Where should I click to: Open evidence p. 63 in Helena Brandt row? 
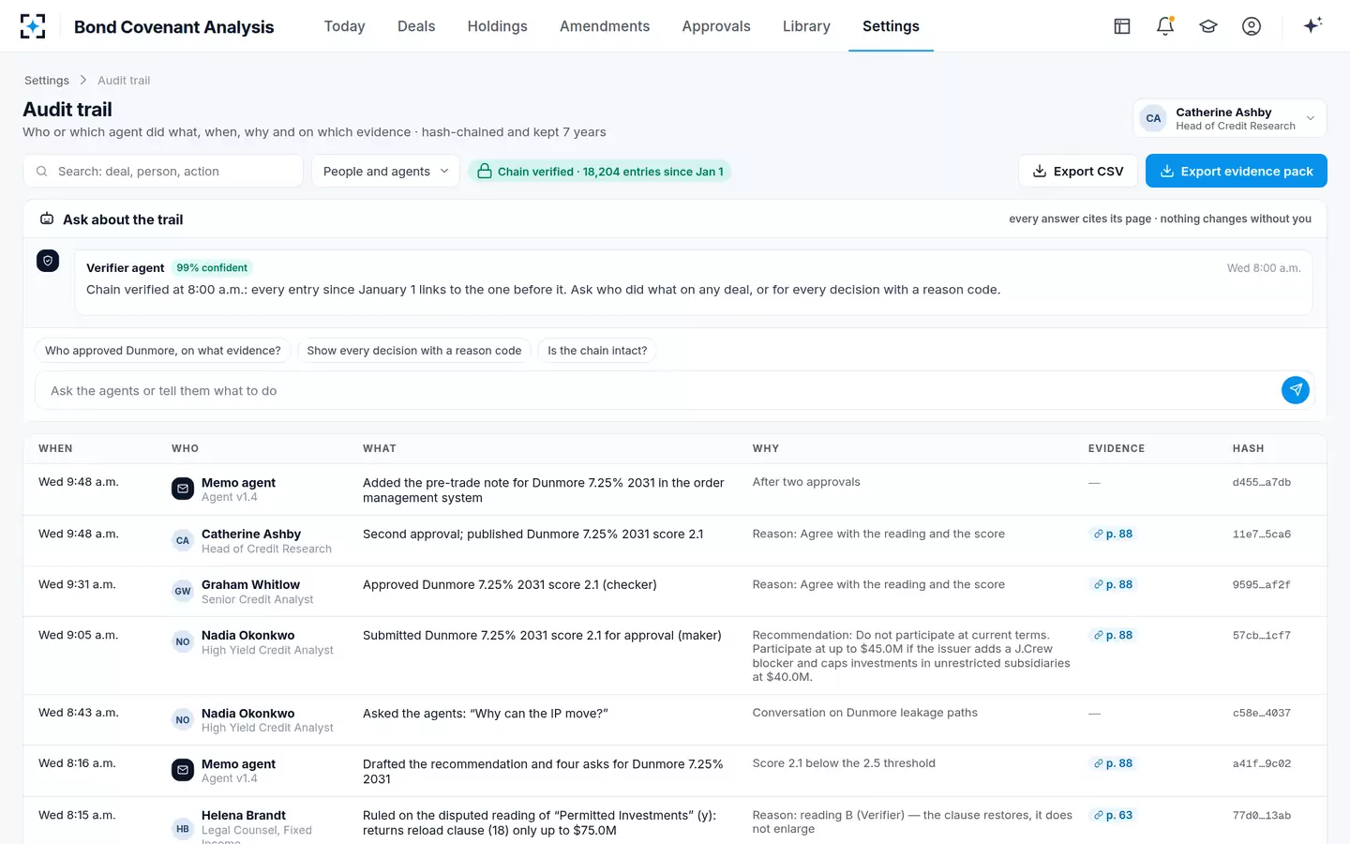pos(1113,815)
